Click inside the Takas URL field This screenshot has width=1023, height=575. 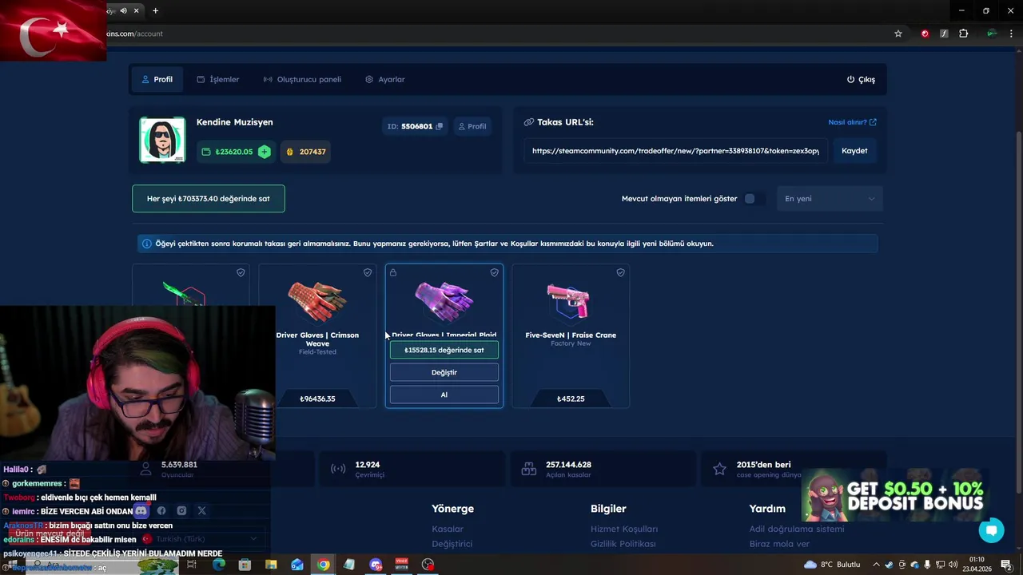tap(675, 150)
